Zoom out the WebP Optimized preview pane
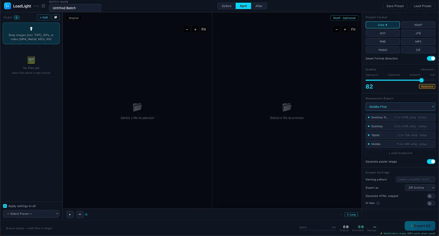This screenshot has height=236, width=439. point(336,29)
